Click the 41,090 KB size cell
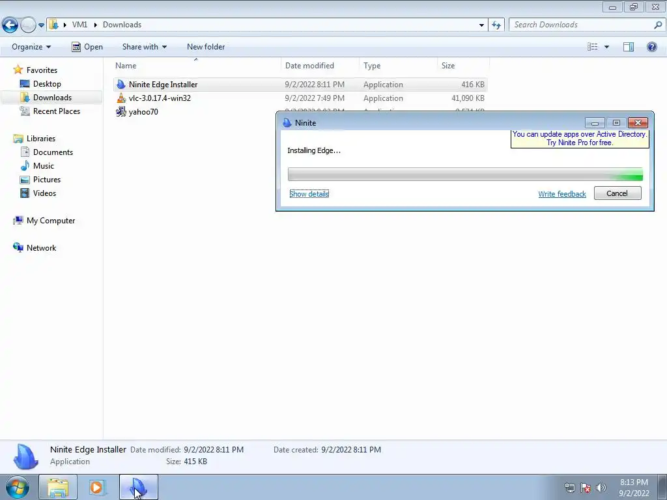 468,98
